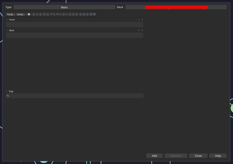
Task: Click the Close button
Action: (x=198, y=156)
